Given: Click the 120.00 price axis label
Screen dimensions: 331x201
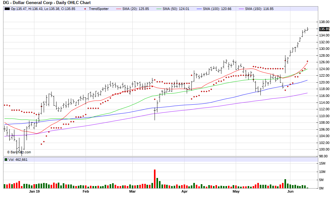Looking at the screenshot, I should point(324,82).
